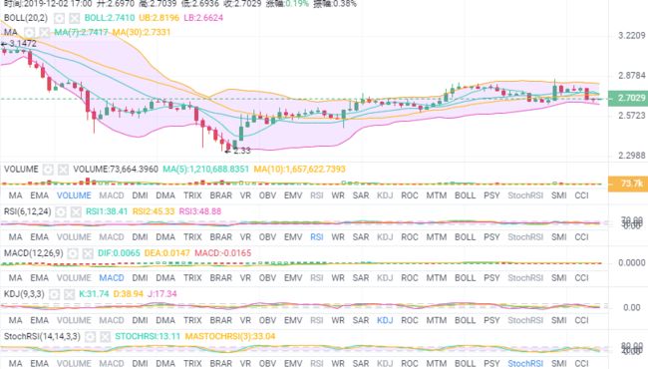Choose SMI in the RSI panel's indicator row

(x=558, y=237)
